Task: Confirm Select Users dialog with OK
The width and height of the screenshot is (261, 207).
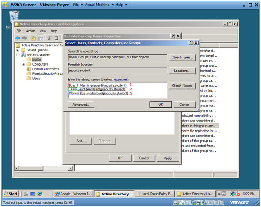Action: [161, 105]
